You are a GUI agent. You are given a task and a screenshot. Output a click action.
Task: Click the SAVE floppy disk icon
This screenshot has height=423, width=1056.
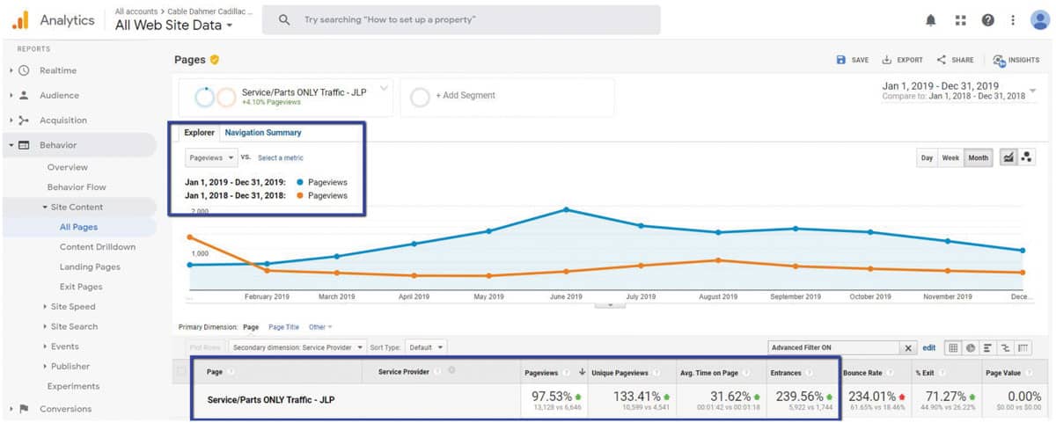pyautogui.click(x=841, y=60)
